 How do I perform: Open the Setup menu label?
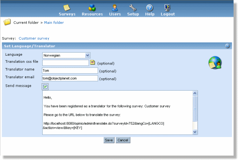tap(133, 14)
